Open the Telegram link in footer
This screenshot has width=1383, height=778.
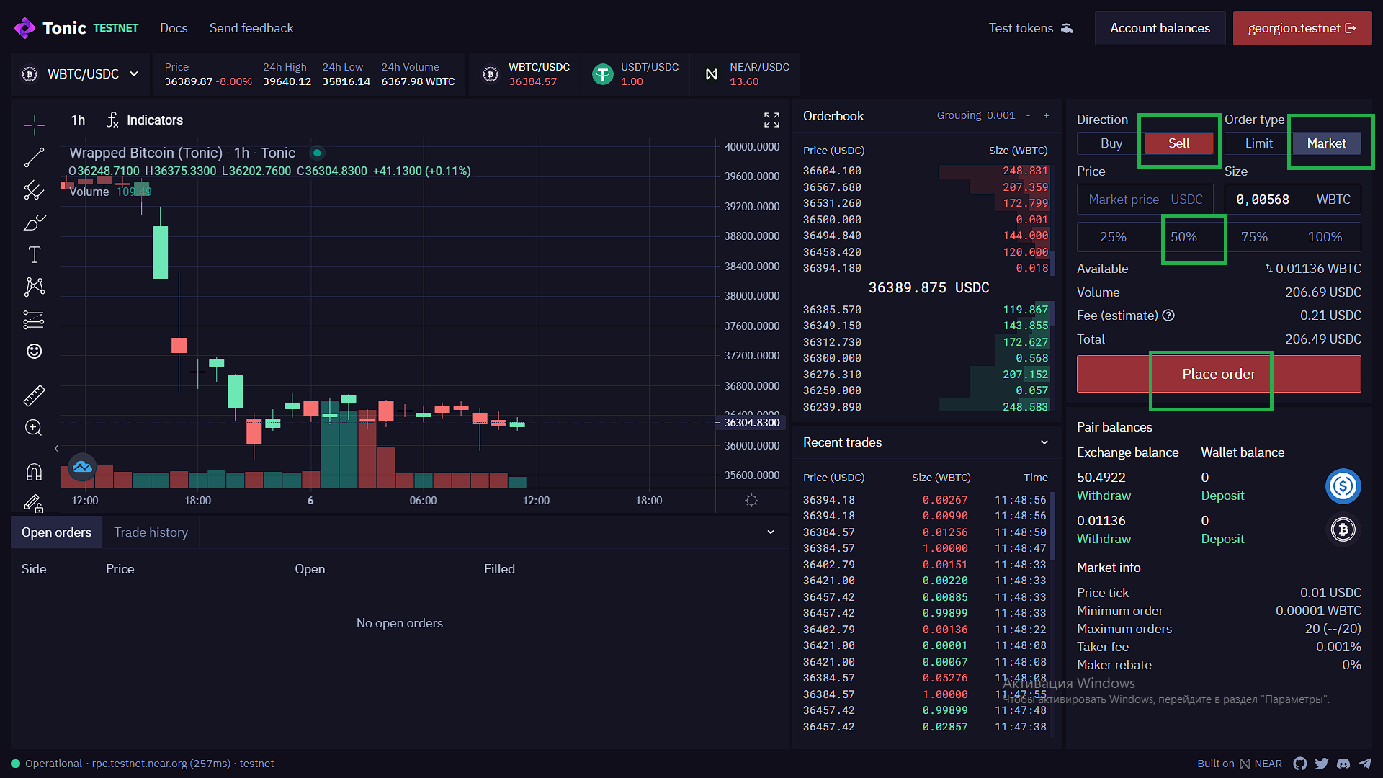point(1365,764)
